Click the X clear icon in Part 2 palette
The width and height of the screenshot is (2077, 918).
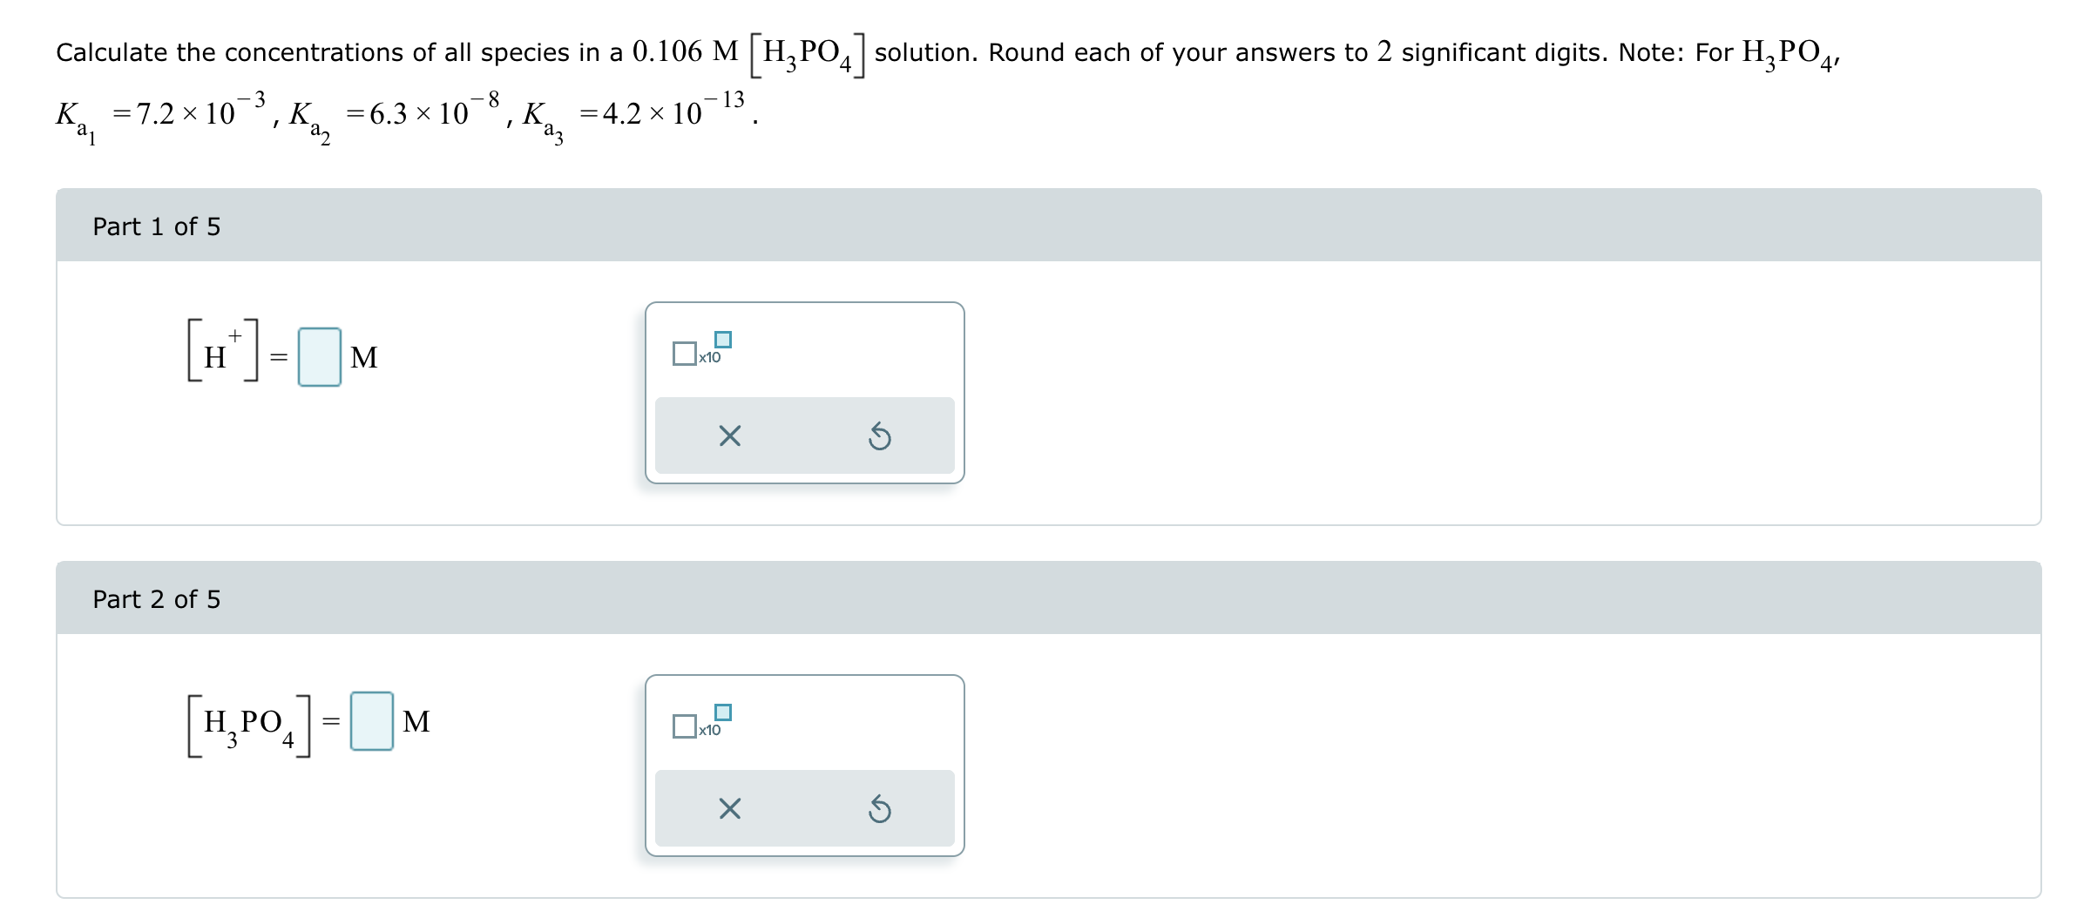(728, 808)
